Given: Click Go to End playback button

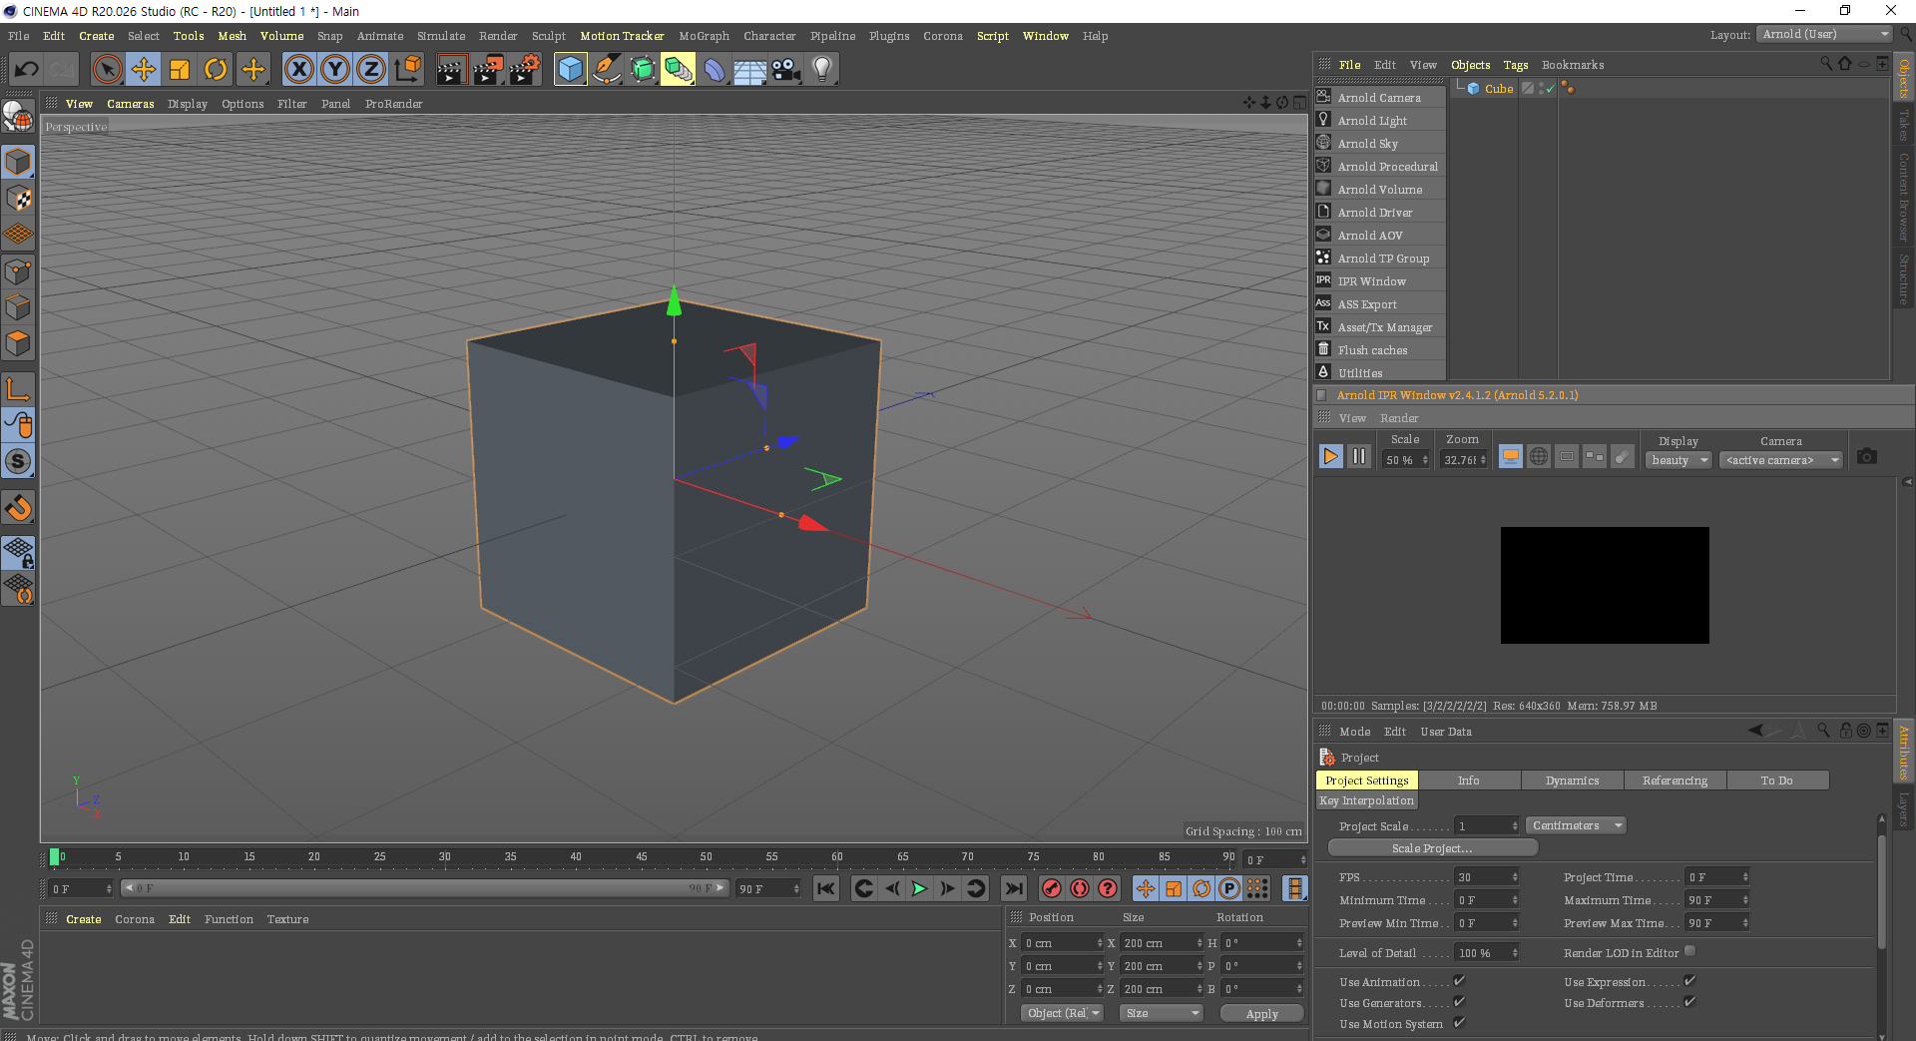Looking at the screenshot, I should click(1014, 888).
